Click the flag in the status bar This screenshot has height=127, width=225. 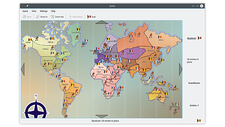[199, 121]
